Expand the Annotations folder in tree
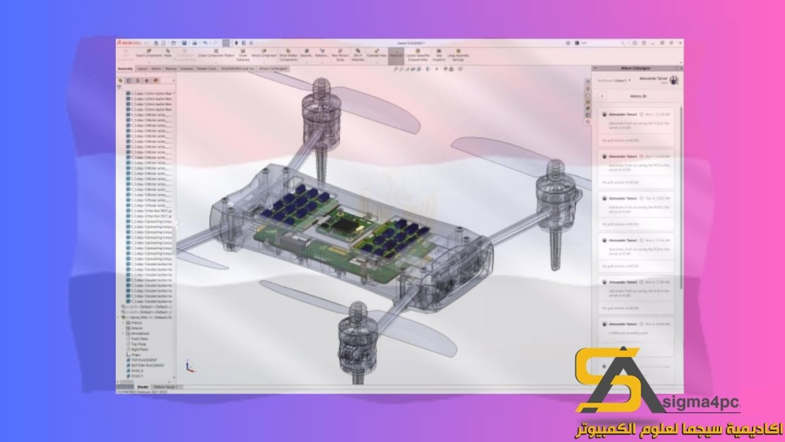 [124, 333]
